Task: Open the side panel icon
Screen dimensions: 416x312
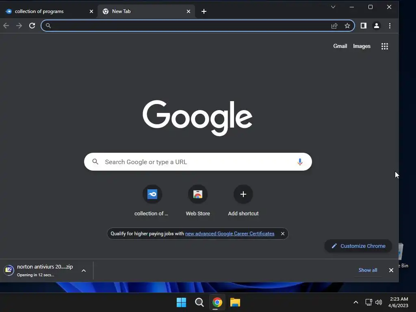Action: pyautogui.click(x=364, y=26)
